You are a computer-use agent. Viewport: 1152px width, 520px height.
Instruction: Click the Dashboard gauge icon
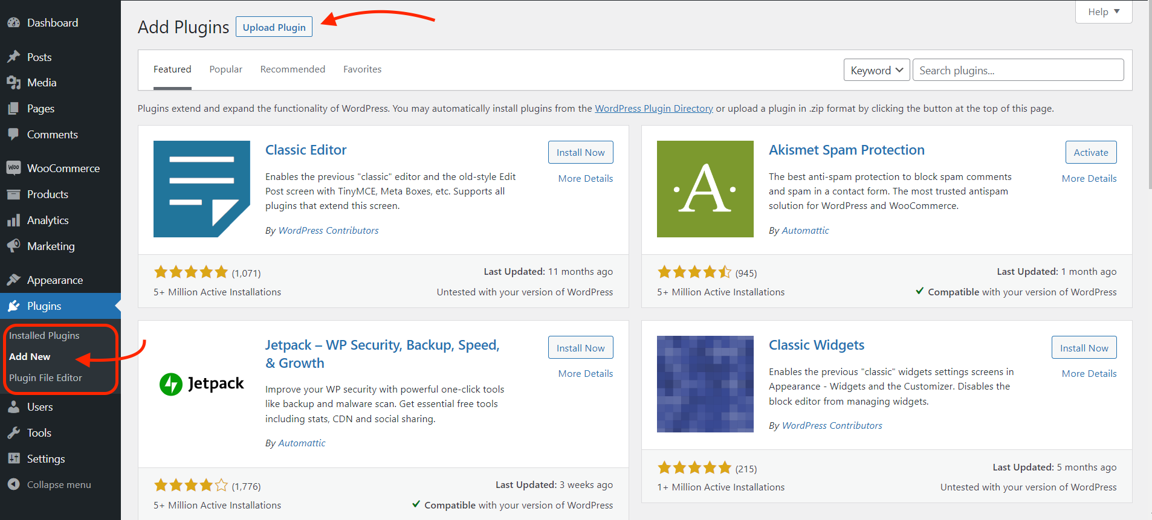click(x=14, y=23)
